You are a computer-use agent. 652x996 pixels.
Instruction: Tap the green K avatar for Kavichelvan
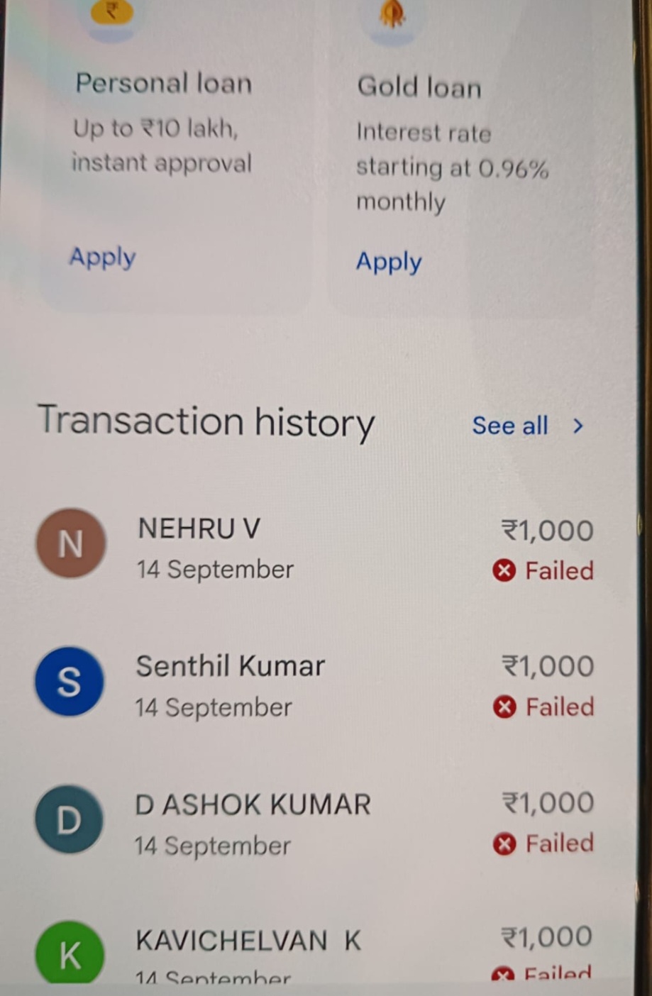pos(70,952)
